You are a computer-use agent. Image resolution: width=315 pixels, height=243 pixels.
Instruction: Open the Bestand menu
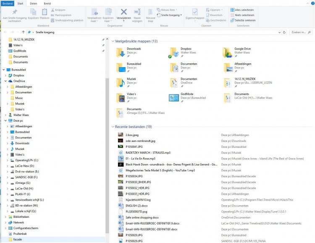7,3
